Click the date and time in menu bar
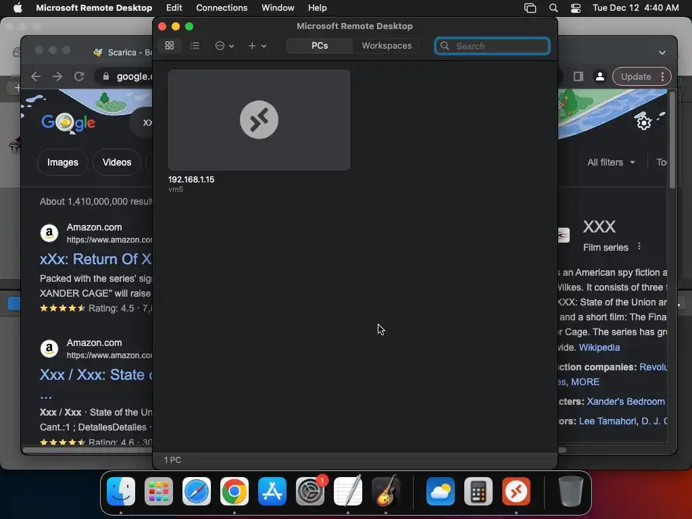Viewport: 692px width, 519px height. [635, 7]
